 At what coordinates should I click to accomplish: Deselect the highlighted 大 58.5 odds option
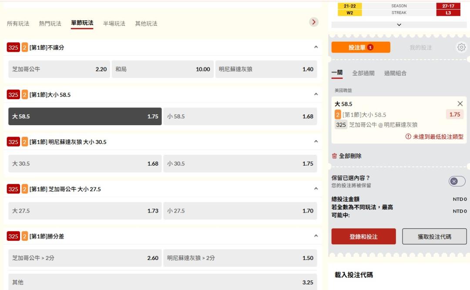pyautogui.click(x=85, y=117)
